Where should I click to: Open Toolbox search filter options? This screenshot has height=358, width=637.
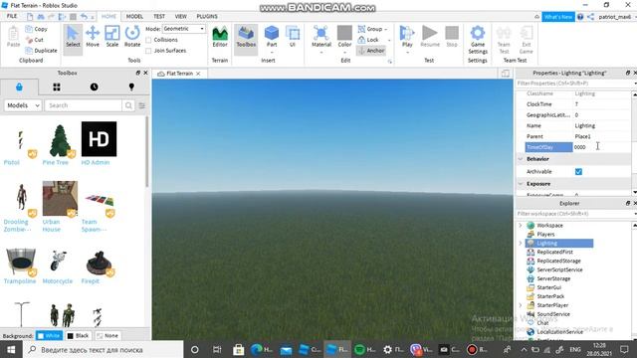coord(141,105)
